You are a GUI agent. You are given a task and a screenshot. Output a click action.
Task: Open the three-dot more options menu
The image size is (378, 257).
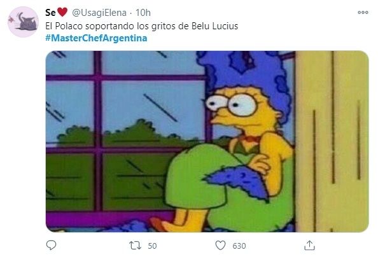click(363, 12)
